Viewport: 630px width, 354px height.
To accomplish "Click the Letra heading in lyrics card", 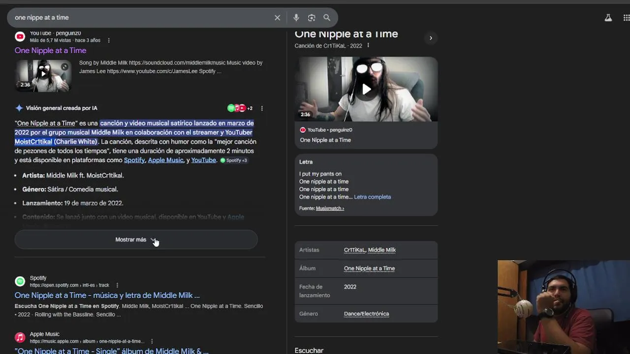I will pyautogui.click(x=306, y=162).
